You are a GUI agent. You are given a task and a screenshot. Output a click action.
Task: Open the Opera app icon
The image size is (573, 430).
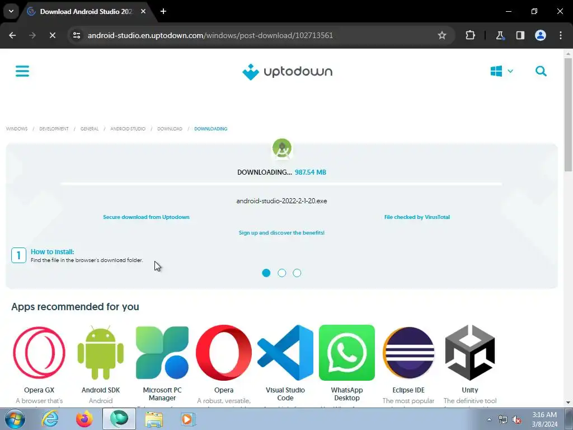[x=224, y=353]
